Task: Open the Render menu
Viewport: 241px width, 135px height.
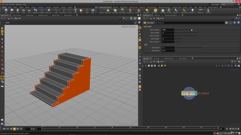Action: tap(12, 4)
